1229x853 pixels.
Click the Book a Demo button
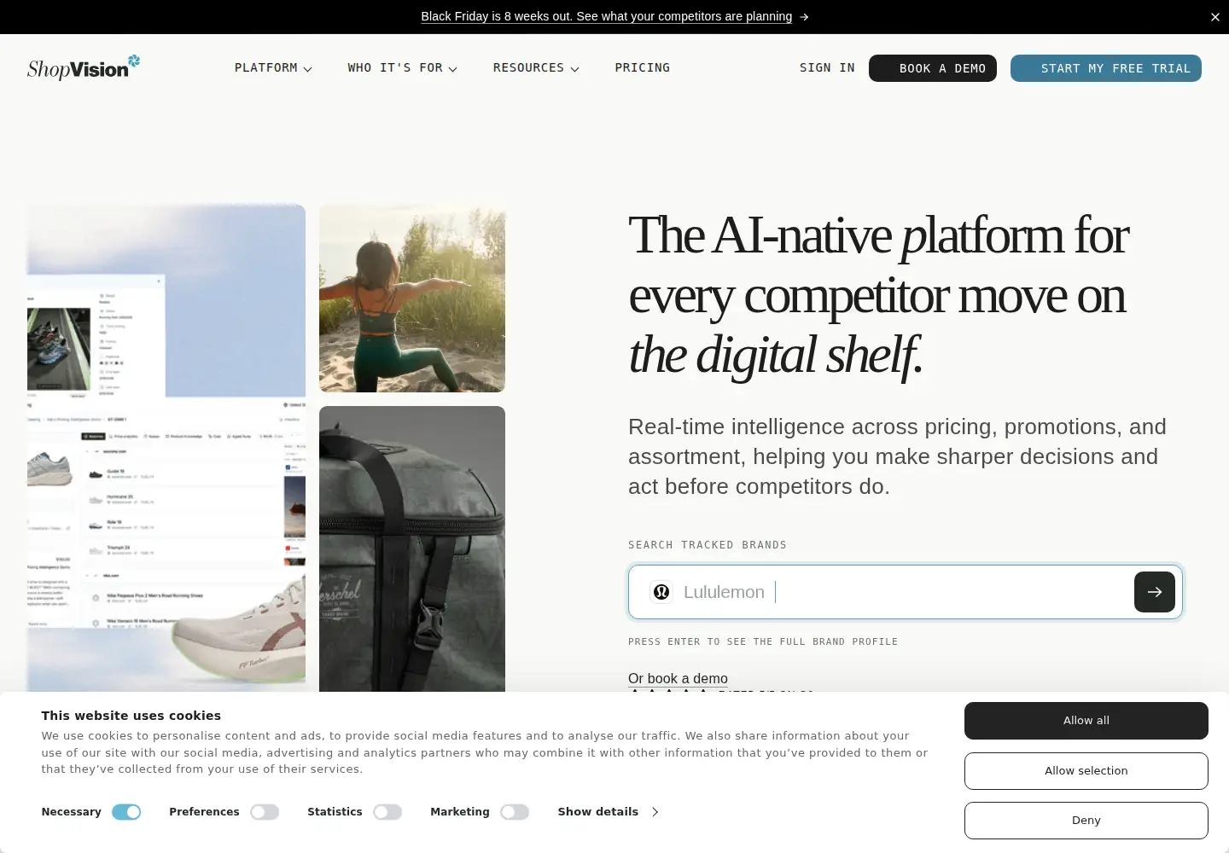click(933, 68)
